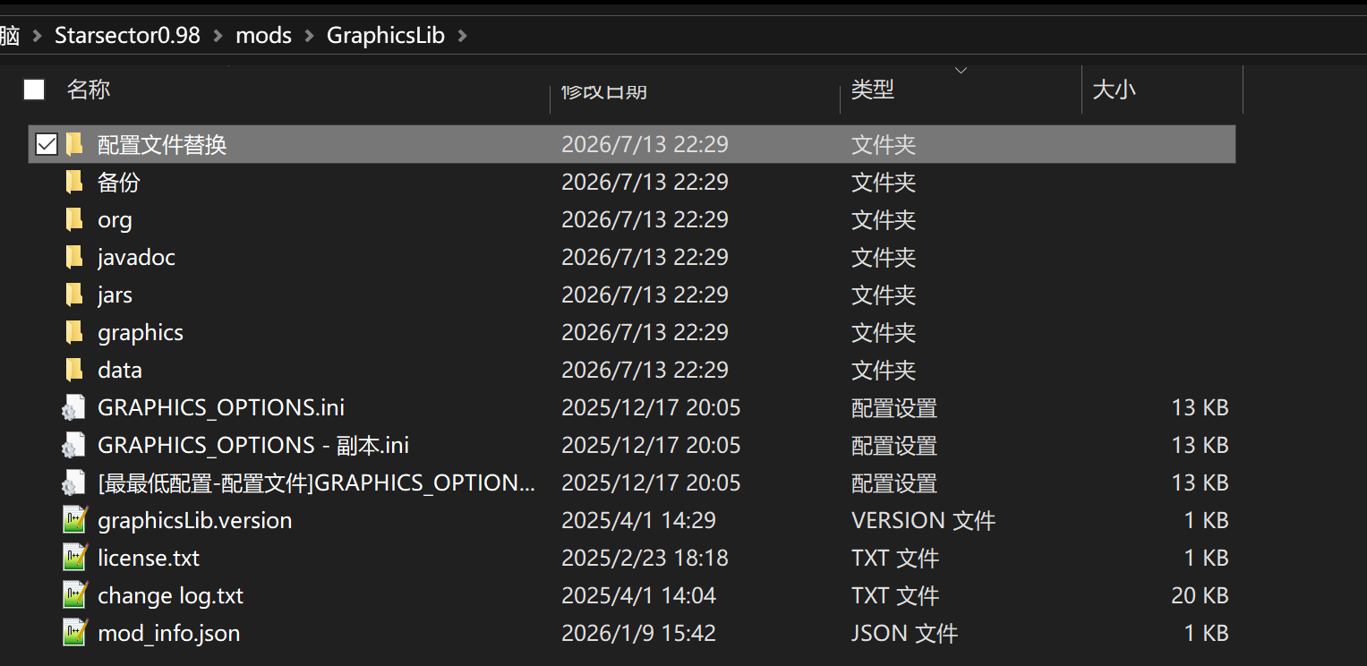Open the chevron dropdown after mods

click(309, 36)
